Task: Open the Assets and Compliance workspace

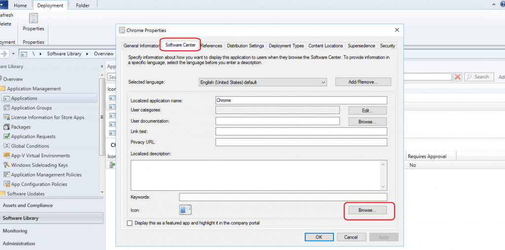Action: [x=52, y=205]
